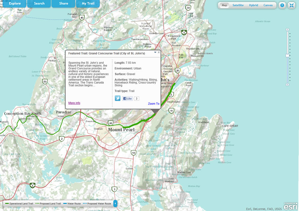Open the Search tab

point(39,3)
